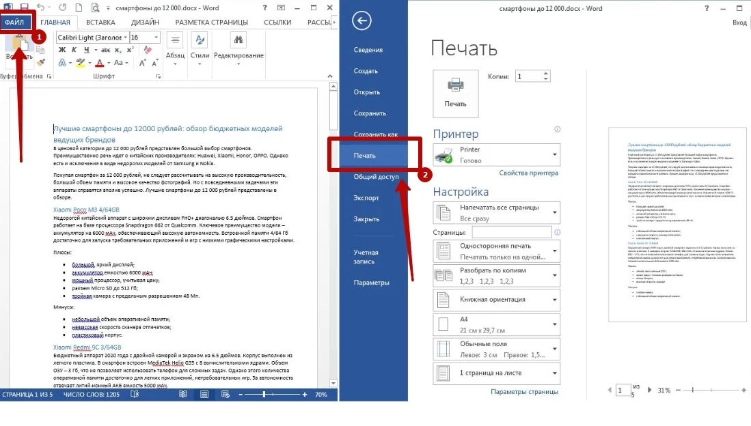Click the back arrow in backstage view
The width and height of the screenshot is (751, 426).
(361, 20)
